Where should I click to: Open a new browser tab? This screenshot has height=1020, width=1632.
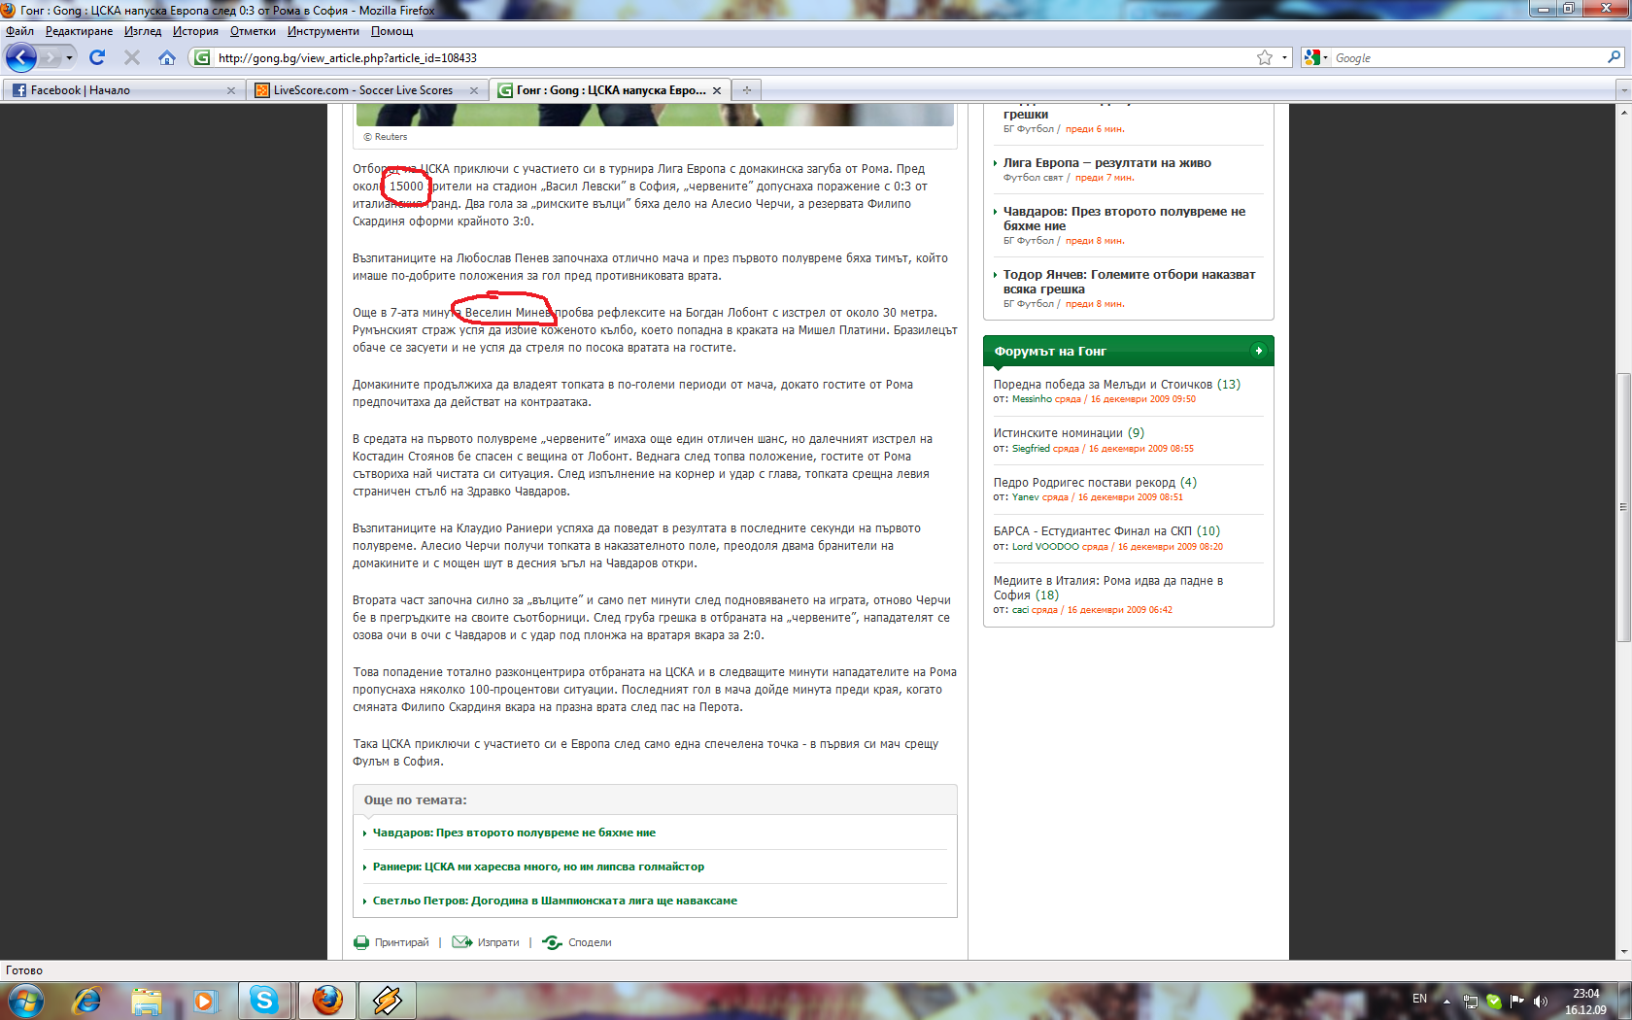[747, 90]
